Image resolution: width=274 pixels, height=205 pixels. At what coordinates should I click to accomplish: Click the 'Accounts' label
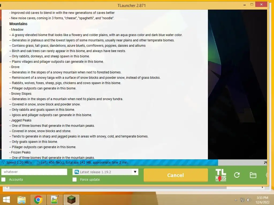(x=16, y=180)
